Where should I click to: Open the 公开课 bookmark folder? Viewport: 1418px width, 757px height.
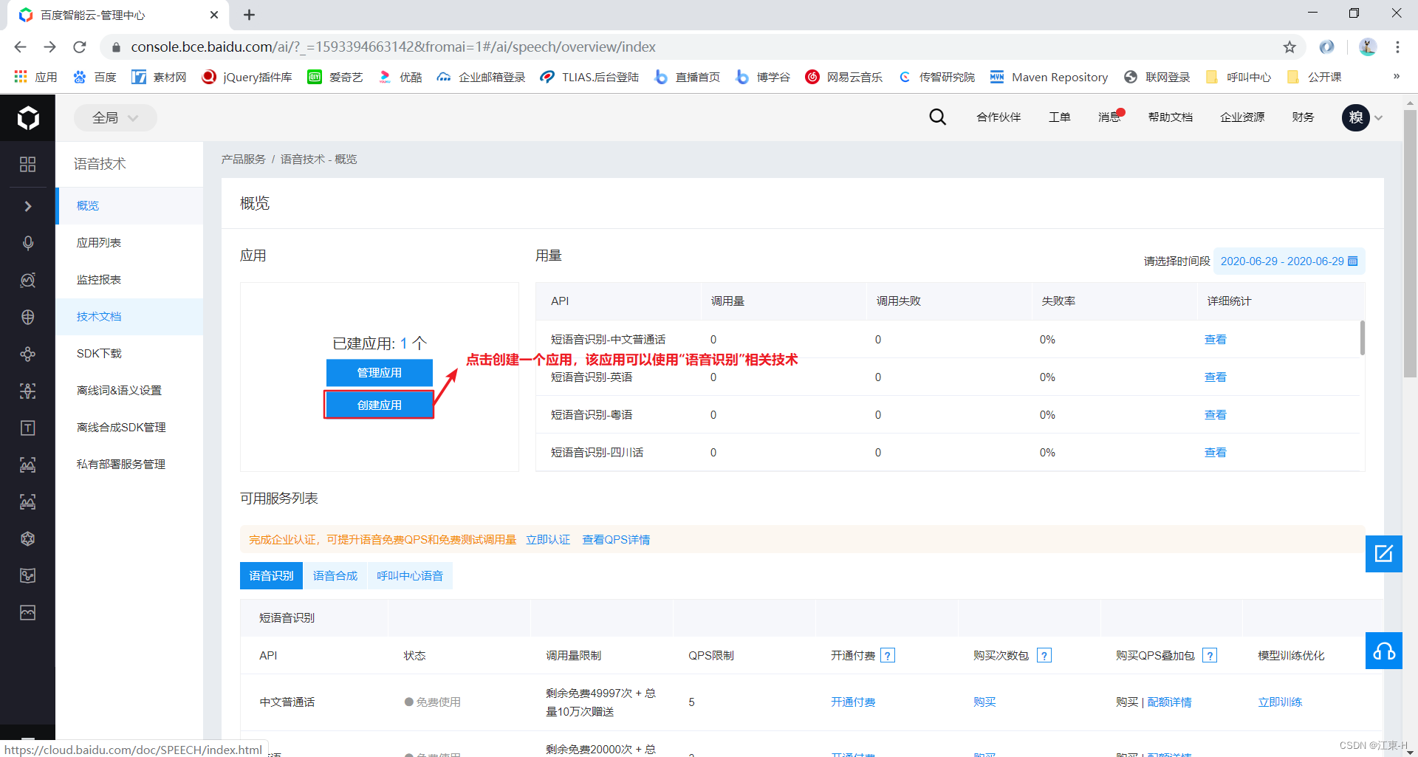pos(1314,77)
